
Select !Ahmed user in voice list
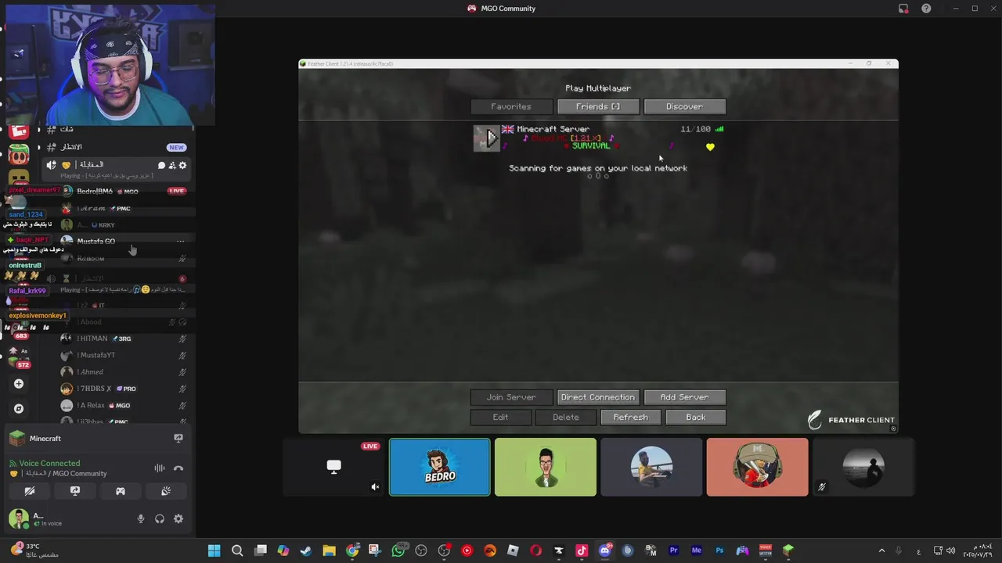point(117,372)
